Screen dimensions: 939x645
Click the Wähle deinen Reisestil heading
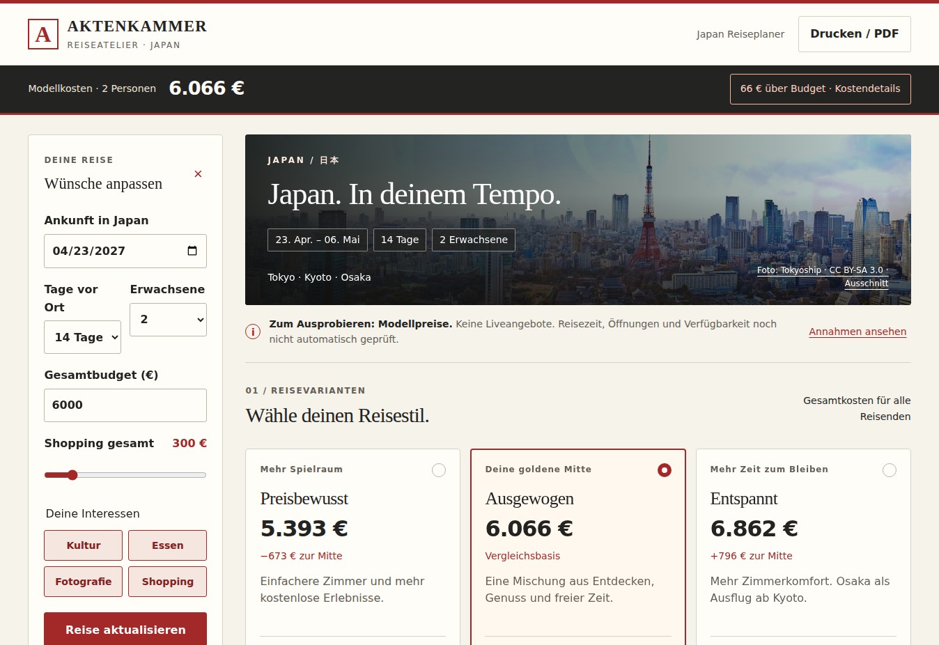[x=337, y=416]
